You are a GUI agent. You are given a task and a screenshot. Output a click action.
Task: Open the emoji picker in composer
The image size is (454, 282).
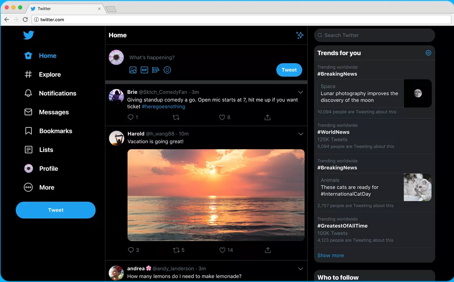tap(167, 70)
